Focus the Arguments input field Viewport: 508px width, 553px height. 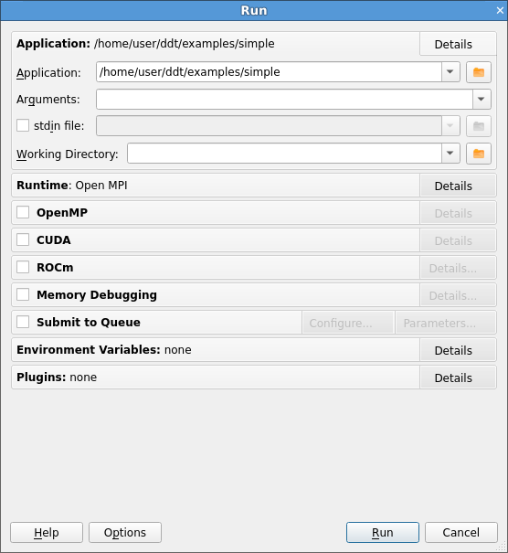[284, 99]
